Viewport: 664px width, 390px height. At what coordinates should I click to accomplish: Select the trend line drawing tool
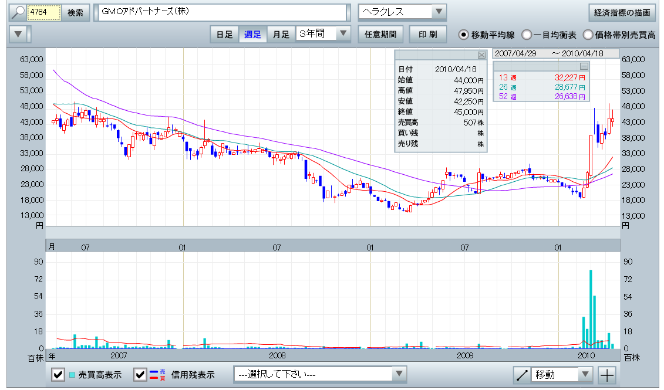point(521,374)
